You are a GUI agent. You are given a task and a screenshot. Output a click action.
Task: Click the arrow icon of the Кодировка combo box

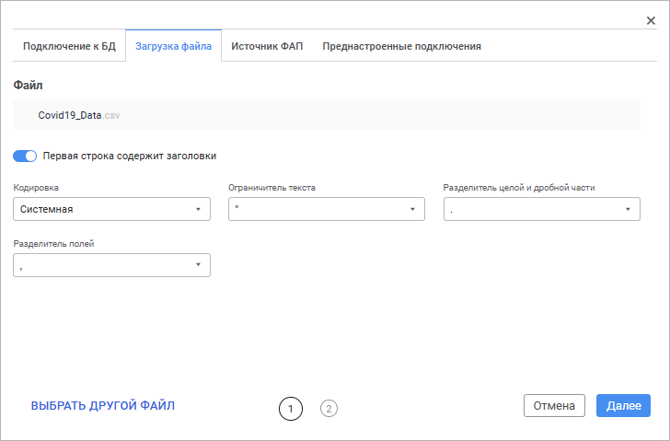pos(197,209)
